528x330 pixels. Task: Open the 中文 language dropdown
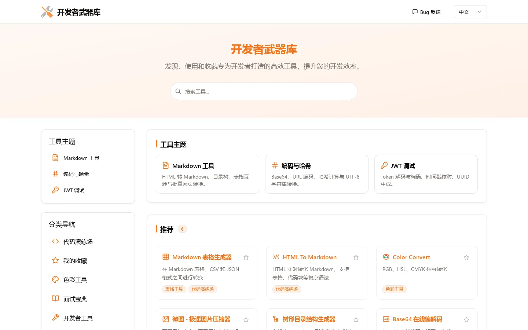coord(470,12)
